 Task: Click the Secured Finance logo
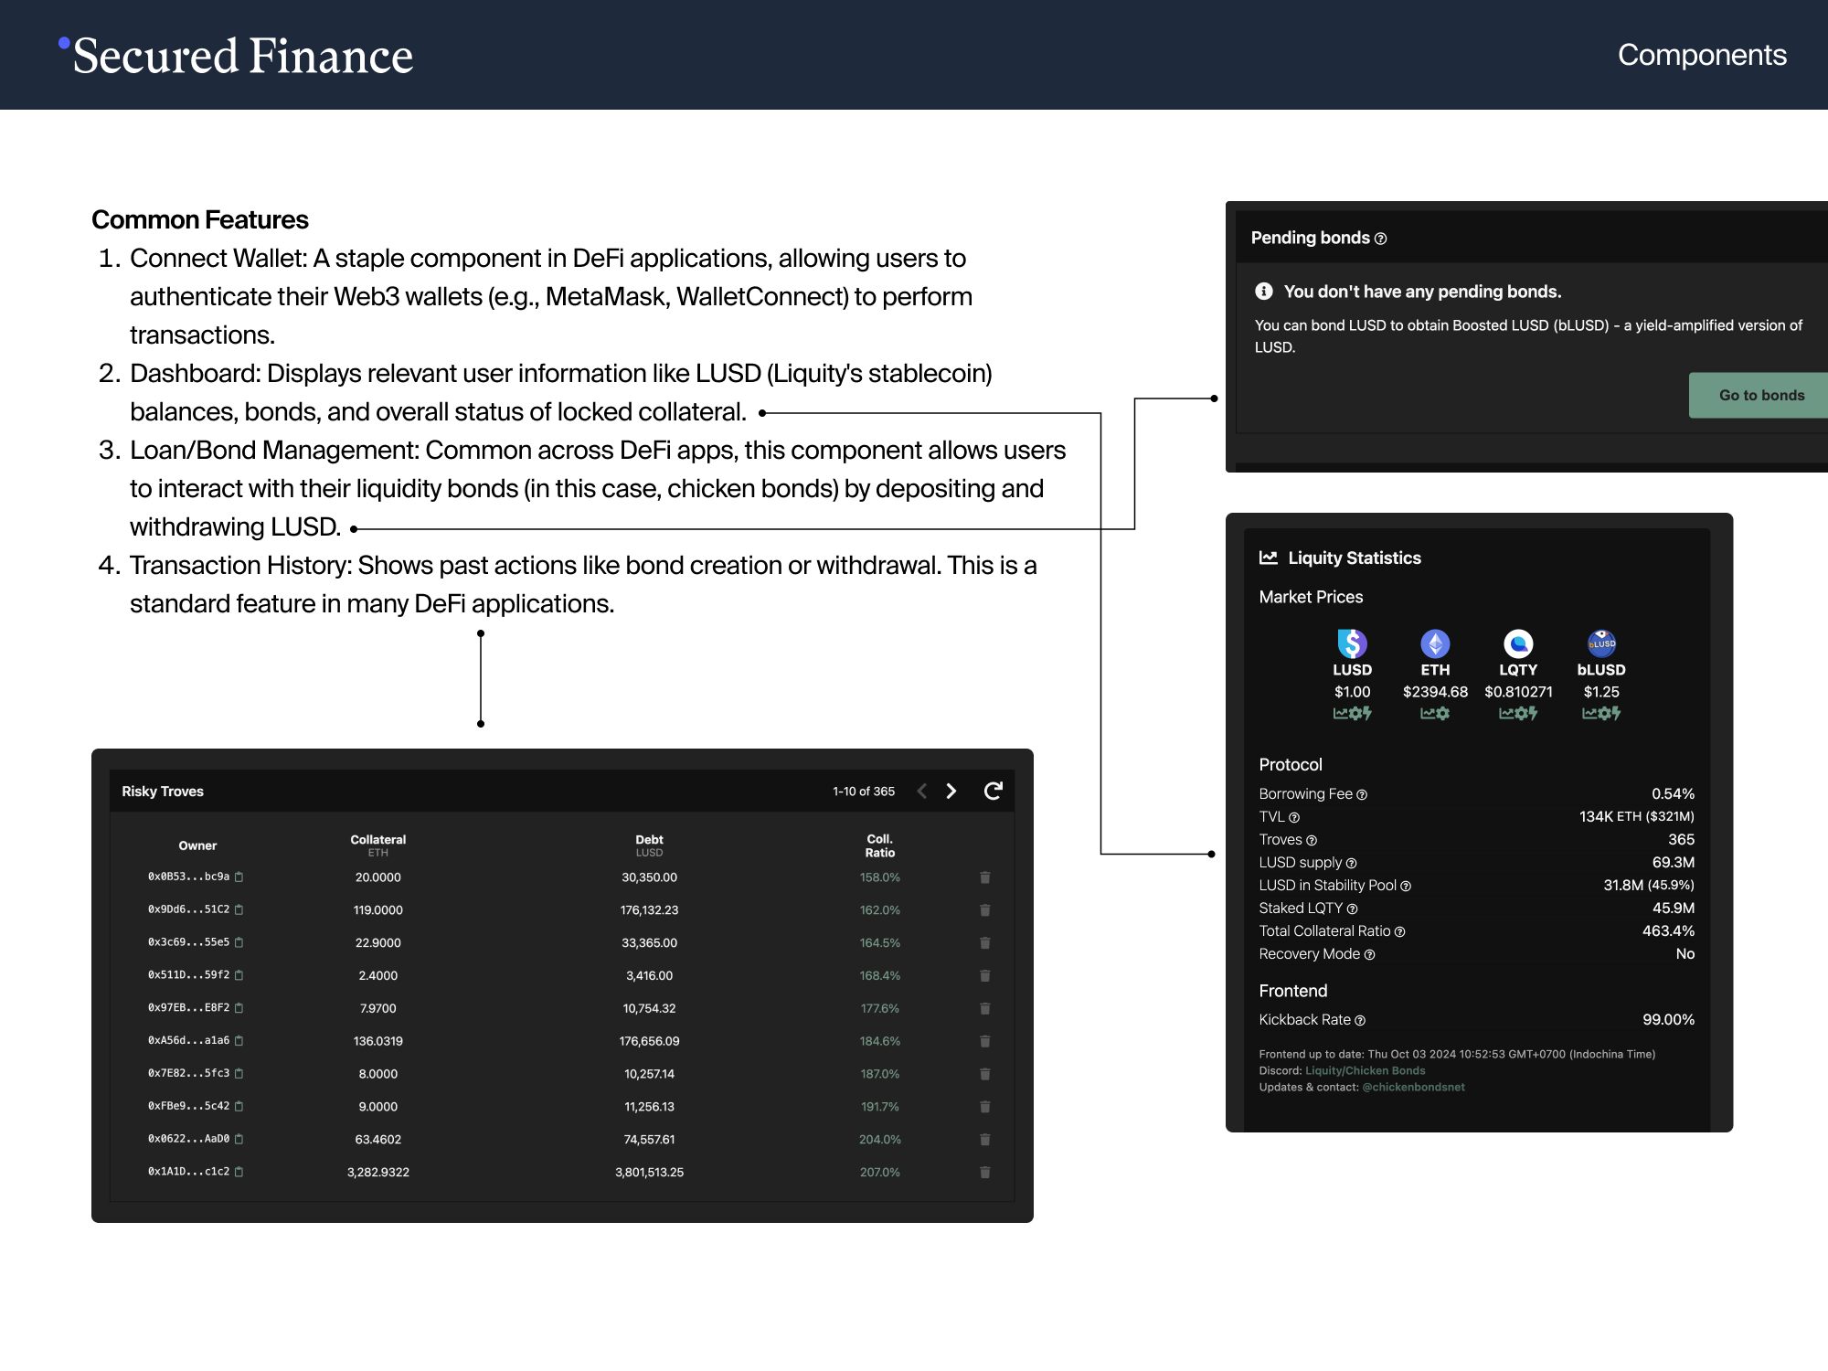(235, 56)
